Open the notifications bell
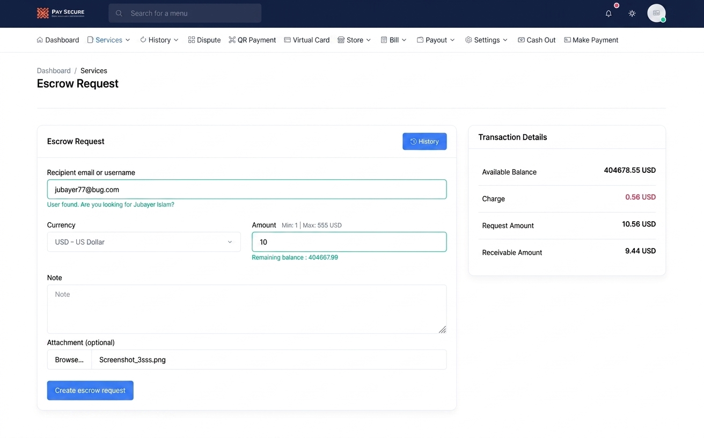The image size is (704, 438). point(608,13)
